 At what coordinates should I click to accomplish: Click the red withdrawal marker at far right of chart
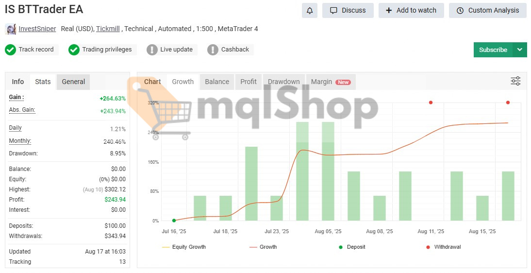coord(508,102)
